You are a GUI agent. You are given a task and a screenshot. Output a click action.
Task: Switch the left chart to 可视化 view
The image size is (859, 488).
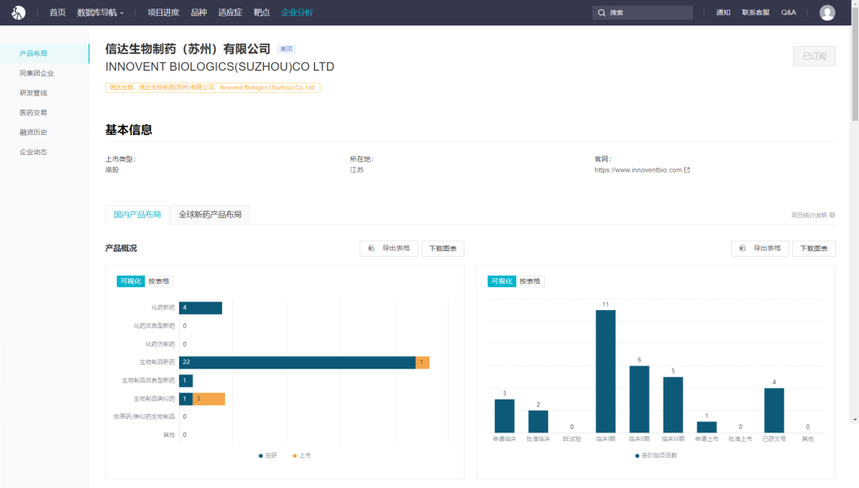click(x=130, y=281)
